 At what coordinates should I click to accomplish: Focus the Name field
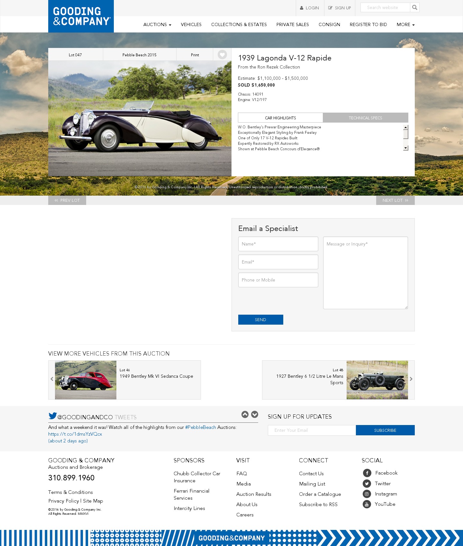[278, 244]
